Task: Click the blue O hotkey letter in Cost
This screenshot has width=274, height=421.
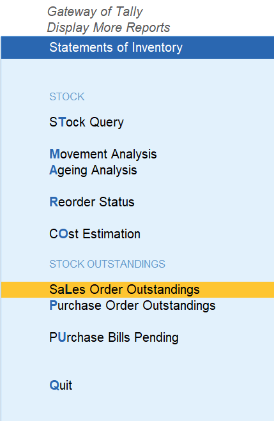Action: [63, 234]
